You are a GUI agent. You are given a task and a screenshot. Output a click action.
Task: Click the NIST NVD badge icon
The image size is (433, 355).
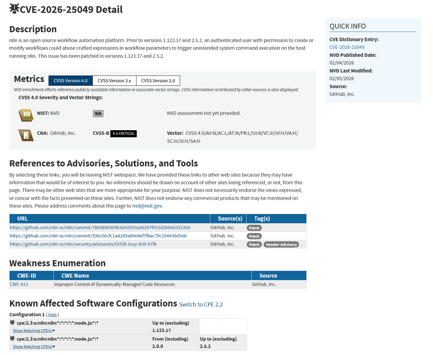pos(26,115)
